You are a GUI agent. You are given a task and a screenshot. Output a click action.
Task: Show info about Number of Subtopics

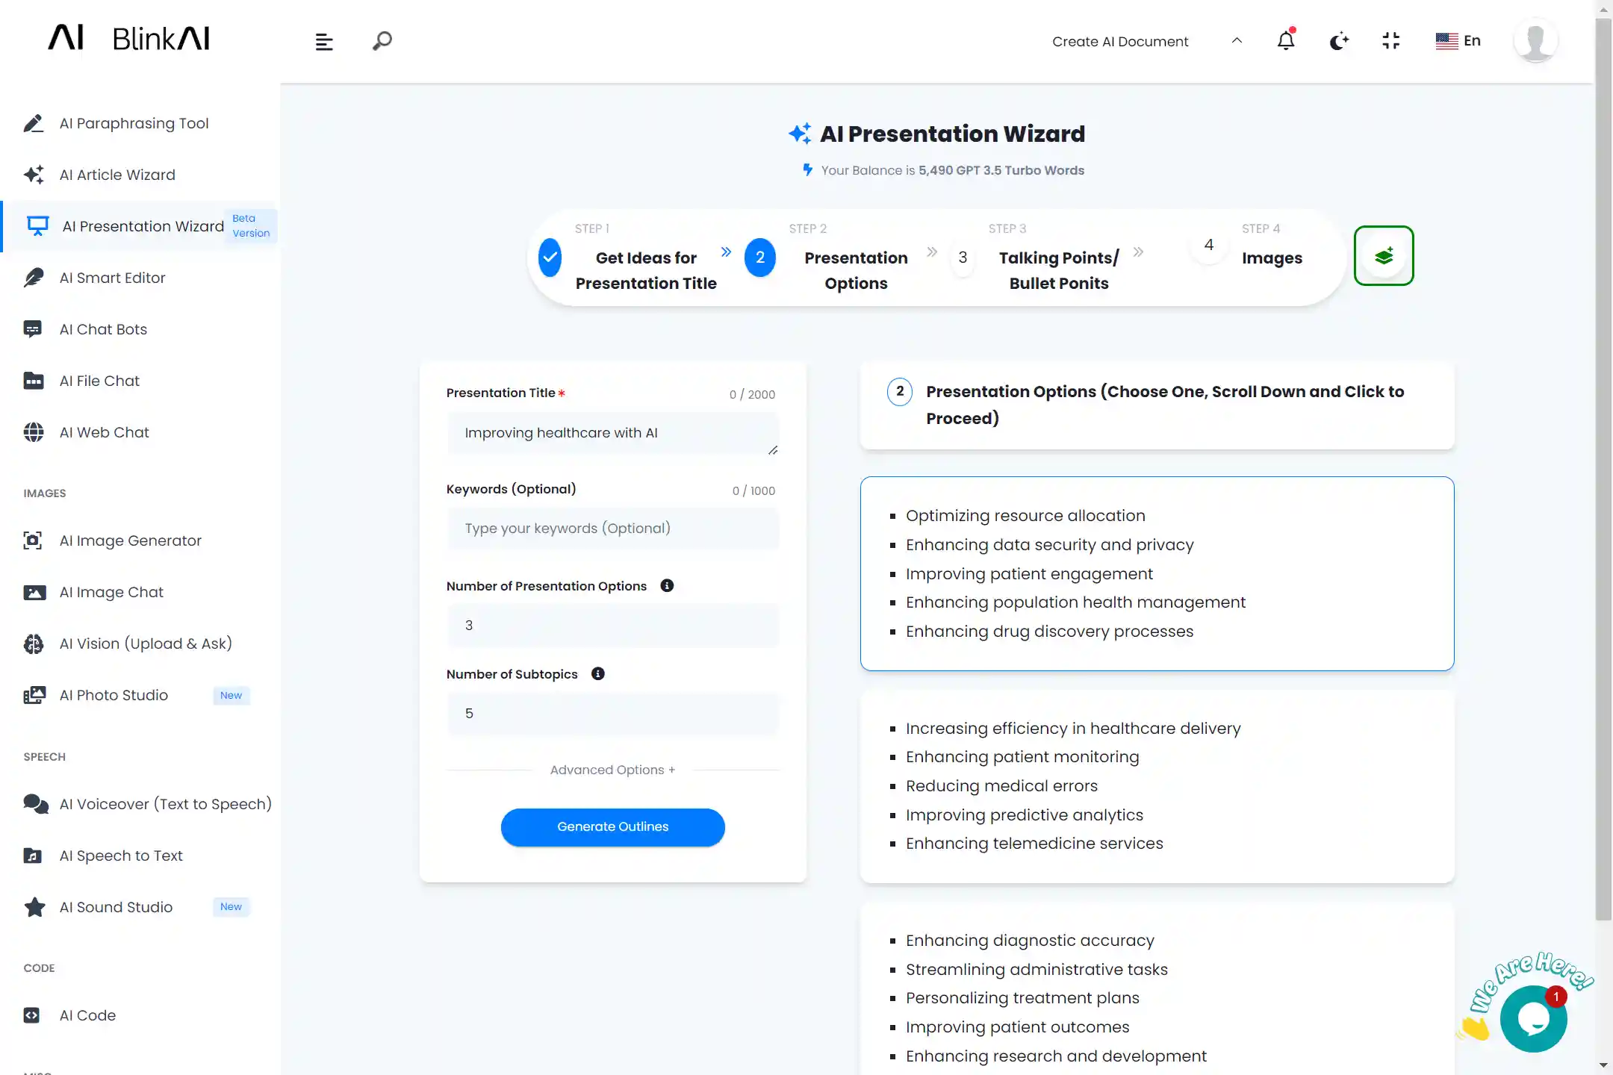597,674
